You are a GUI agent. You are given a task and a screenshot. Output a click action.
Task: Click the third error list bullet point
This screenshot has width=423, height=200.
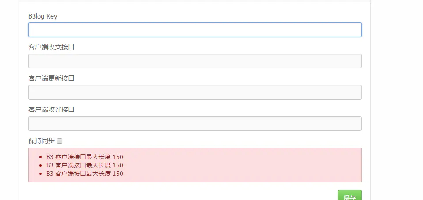(41, 174)
